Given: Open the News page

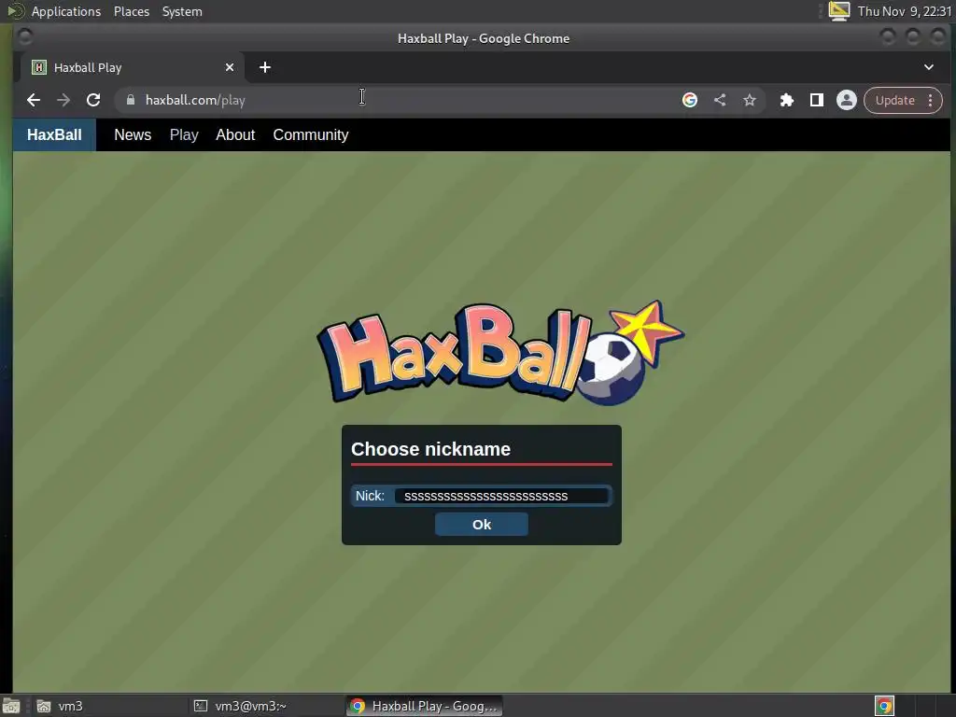Looking at the screenshot, I should tap(133, 134).
